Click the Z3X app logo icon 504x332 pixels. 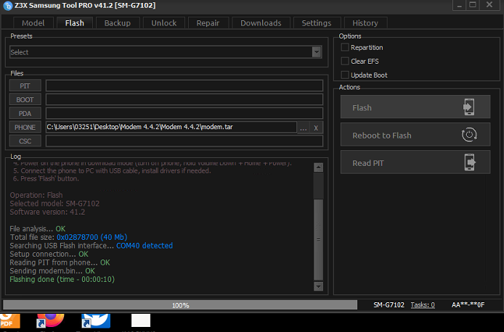click(8, 6)
